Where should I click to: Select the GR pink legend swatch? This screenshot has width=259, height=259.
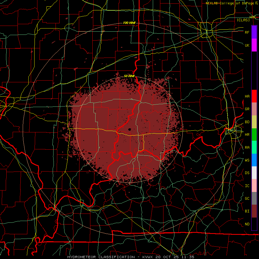click(254, 109)
